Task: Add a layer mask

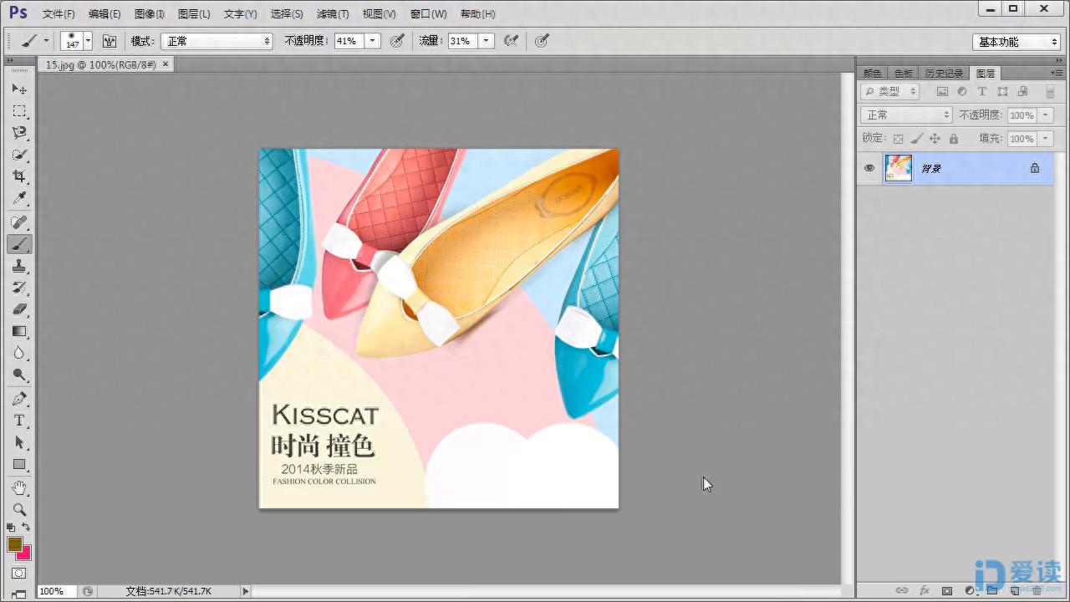Action: click(x=947, y=591)
